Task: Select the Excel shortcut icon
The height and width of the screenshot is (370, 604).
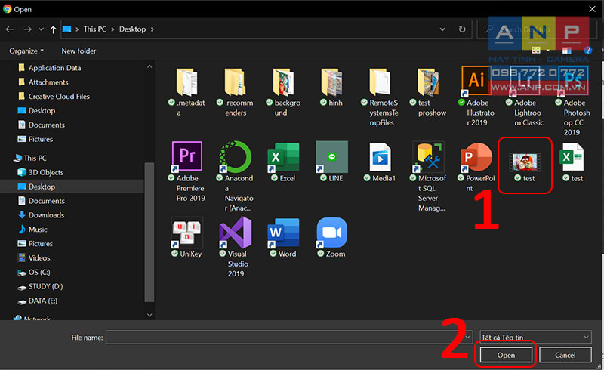Action: click(284, 156)
